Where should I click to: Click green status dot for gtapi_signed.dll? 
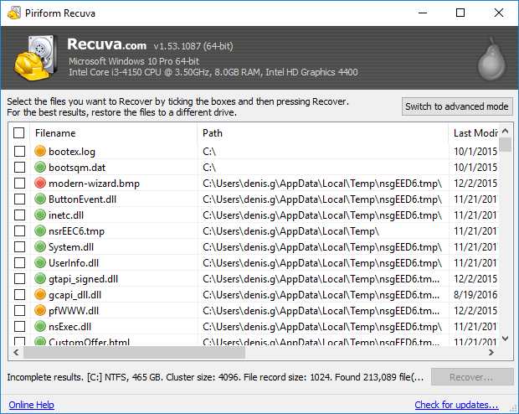click(40, 278)
